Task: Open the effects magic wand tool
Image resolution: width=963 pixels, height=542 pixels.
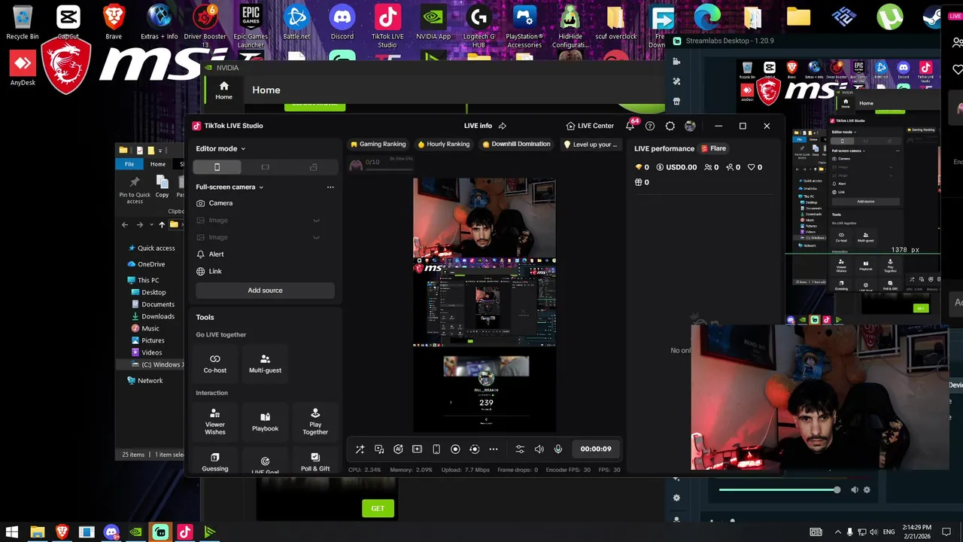Action: click(360, 449)
